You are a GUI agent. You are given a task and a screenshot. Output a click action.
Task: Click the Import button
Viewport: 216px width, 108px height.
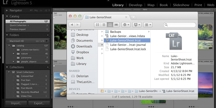16,103
